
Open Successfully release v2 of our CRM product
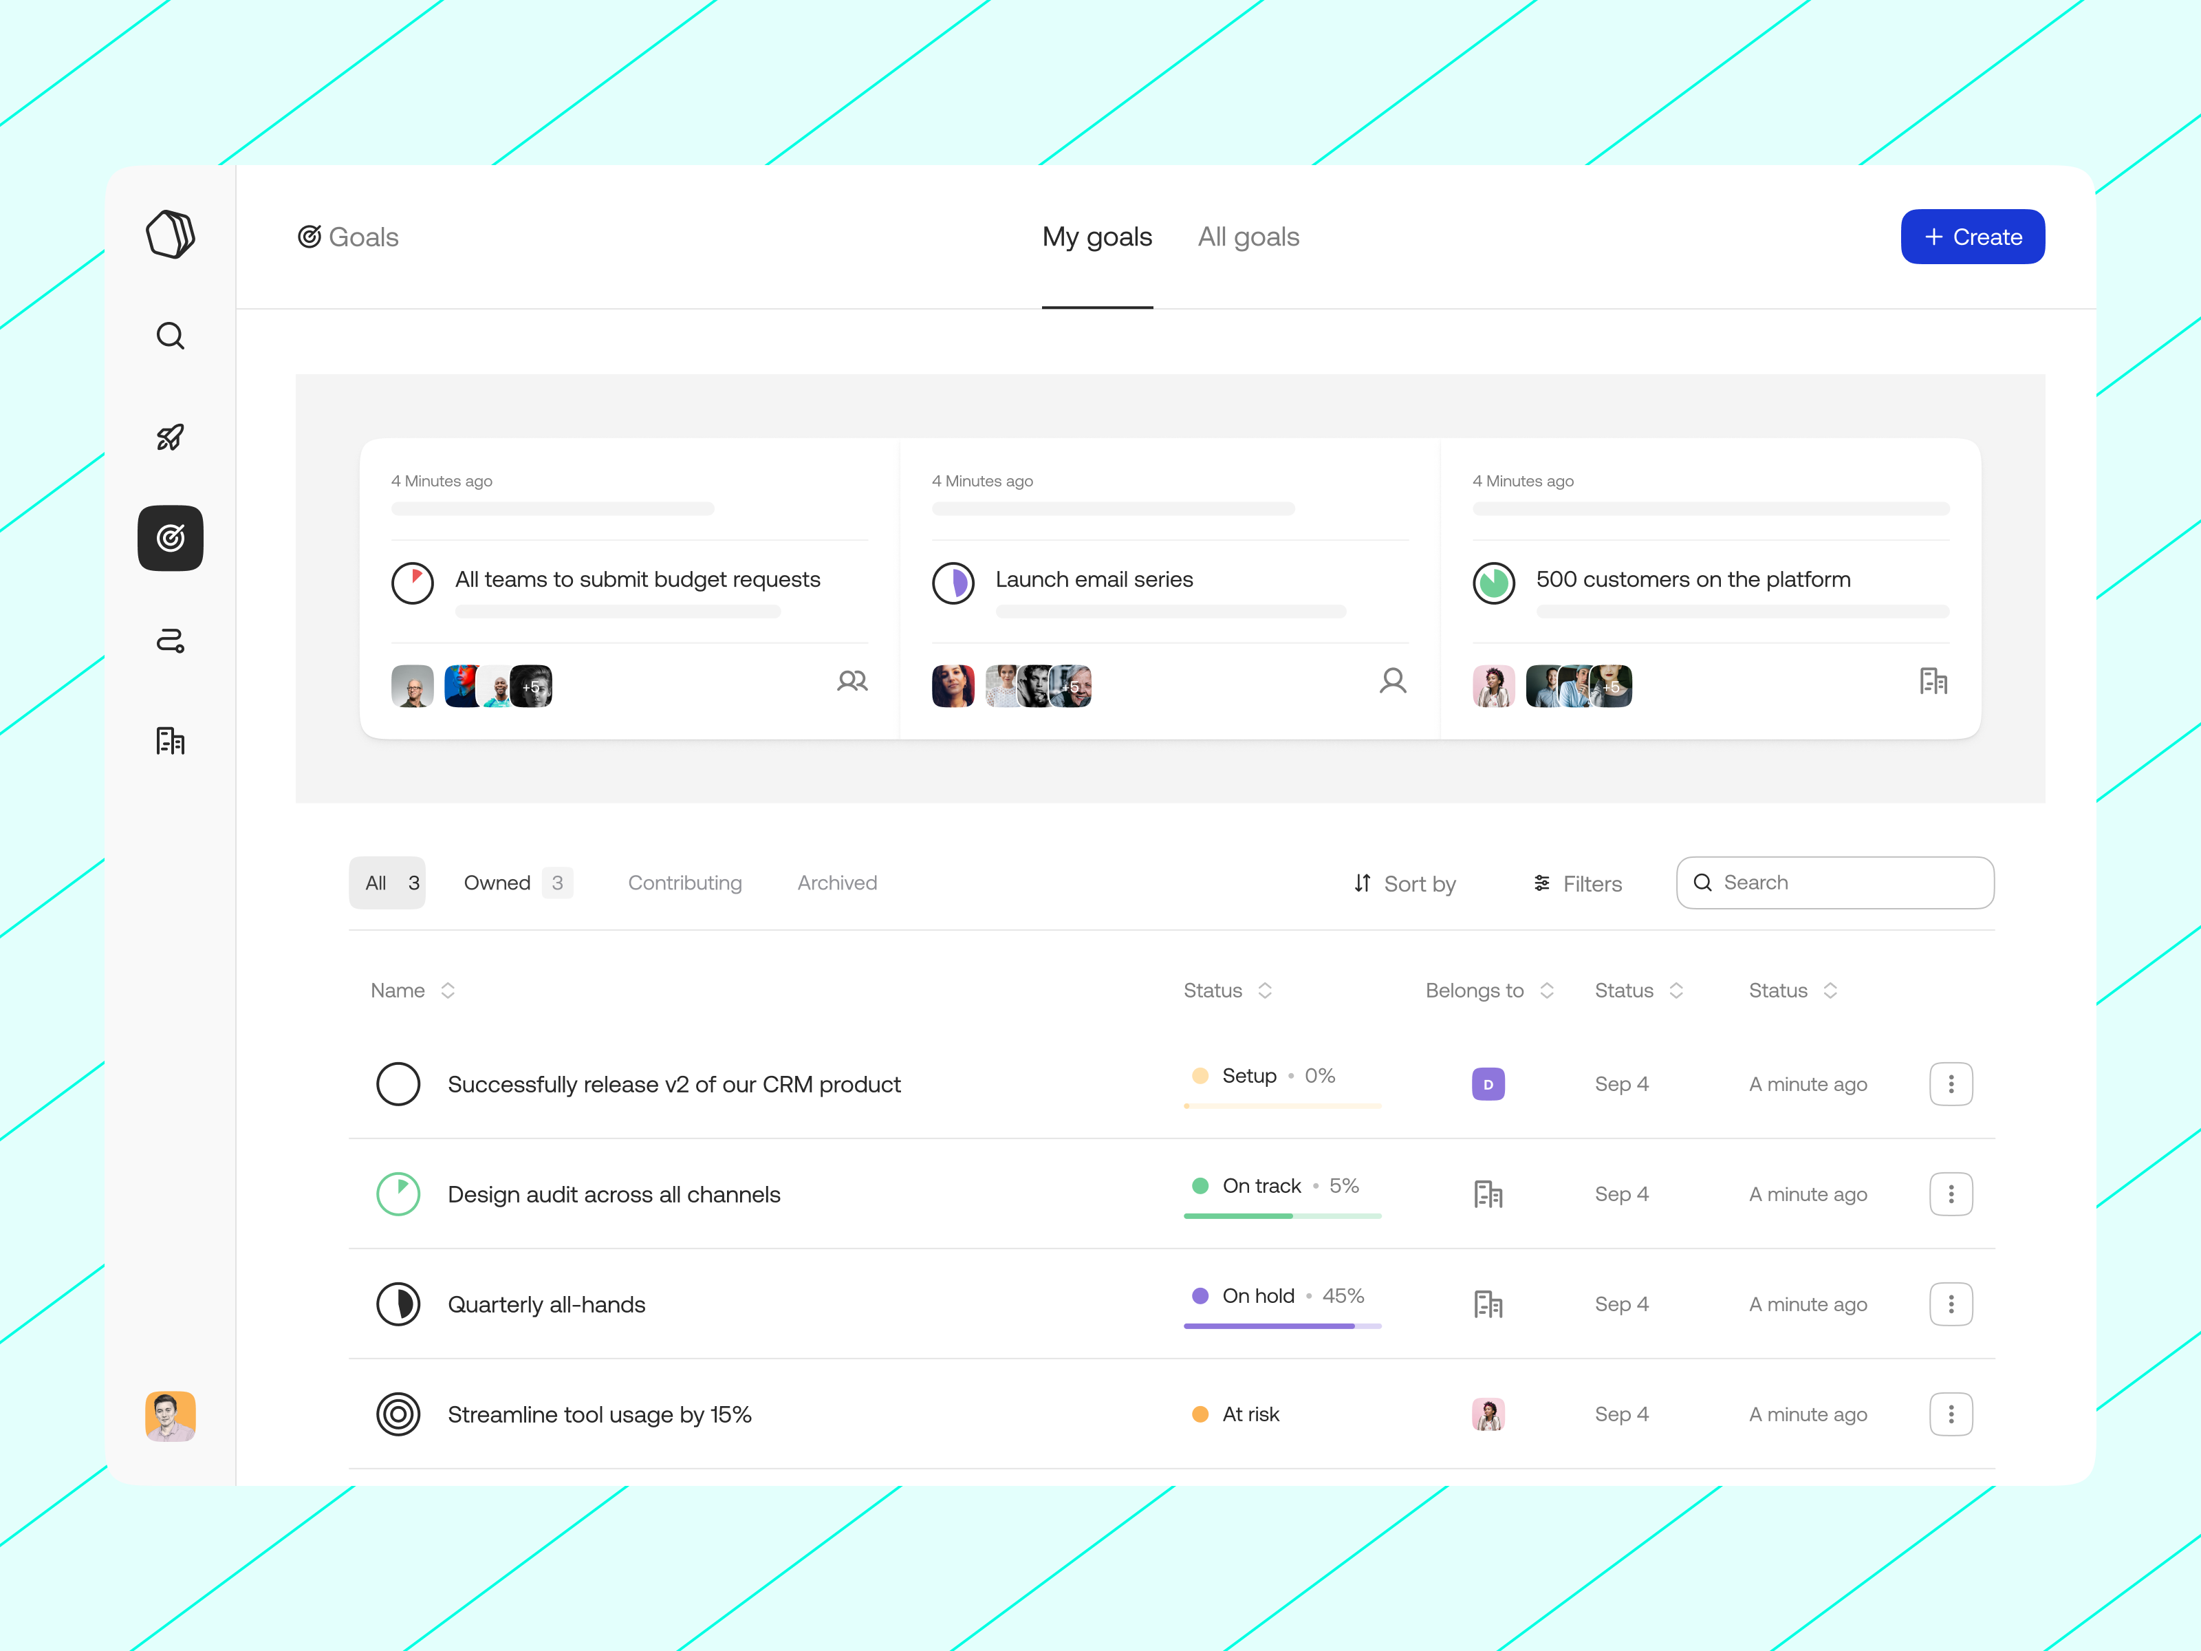coord(673,1083)
